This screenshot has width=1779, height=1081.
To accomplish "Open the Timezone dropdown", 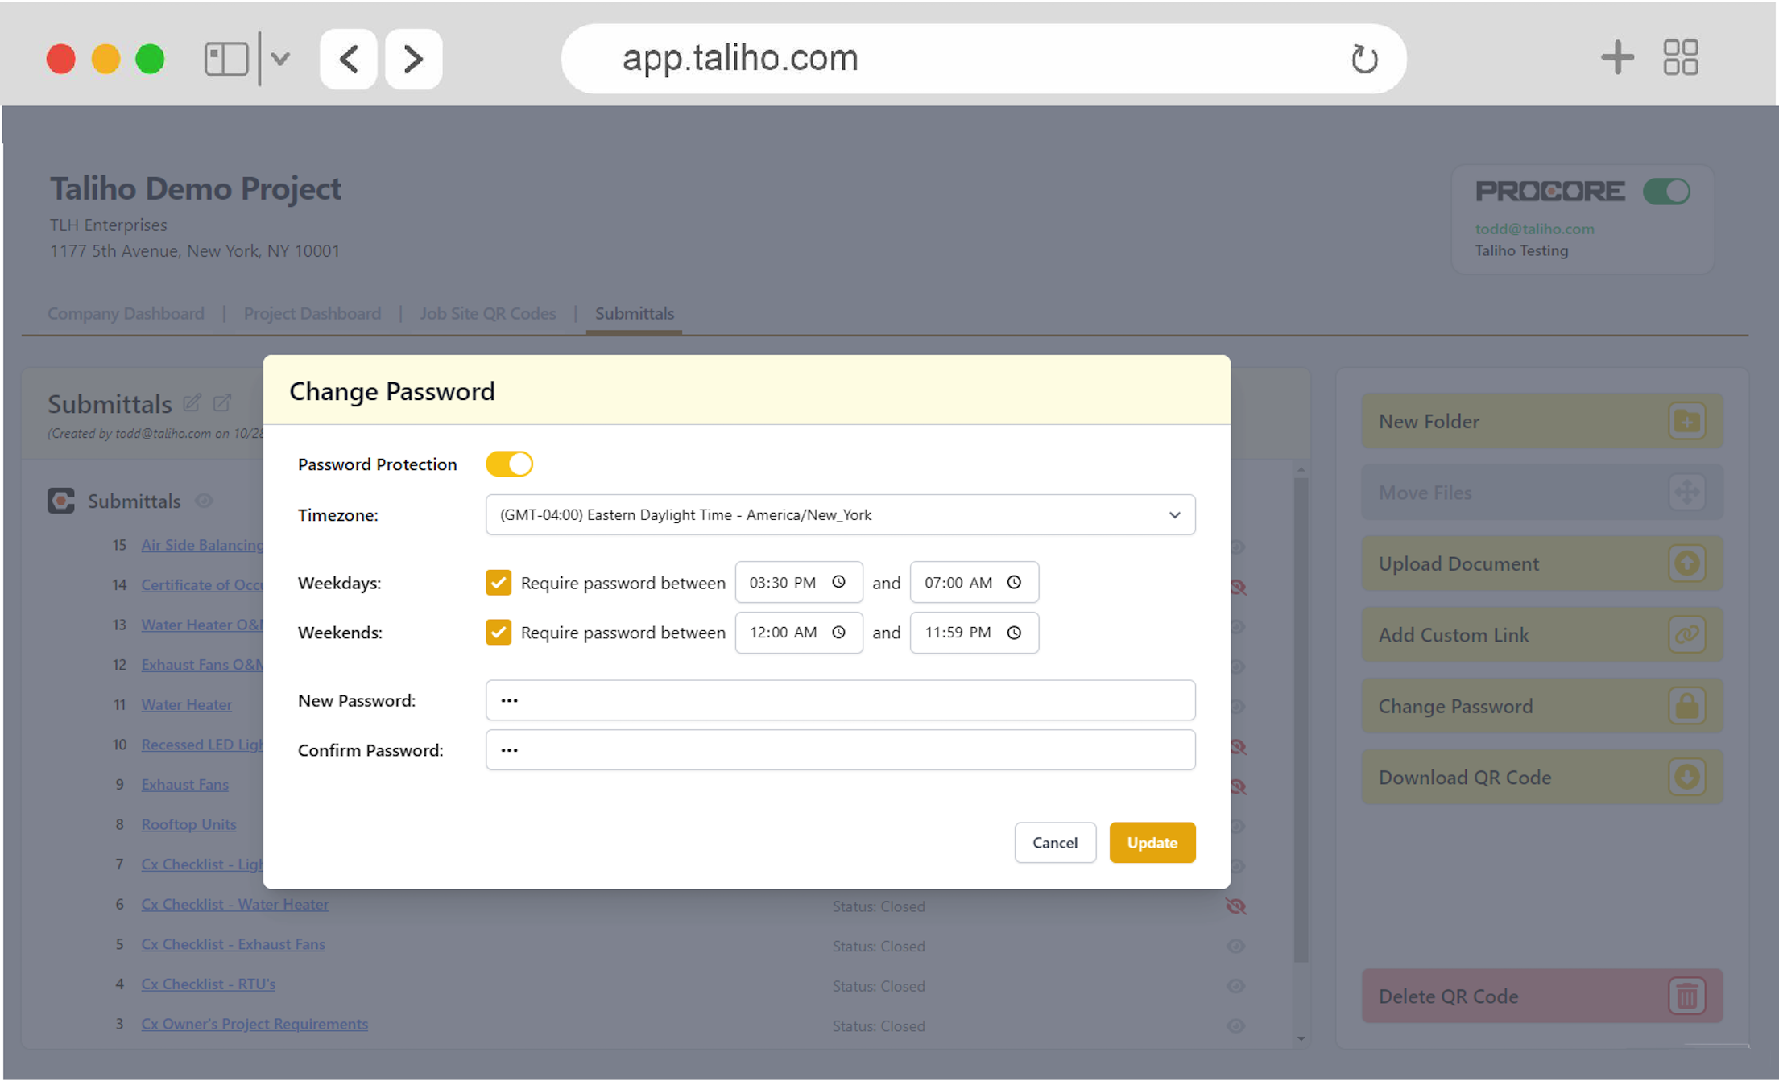I will coord(840,514).
